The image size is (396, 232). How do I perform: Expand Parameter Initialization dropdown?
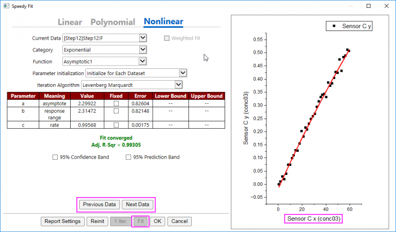(182, 73)
